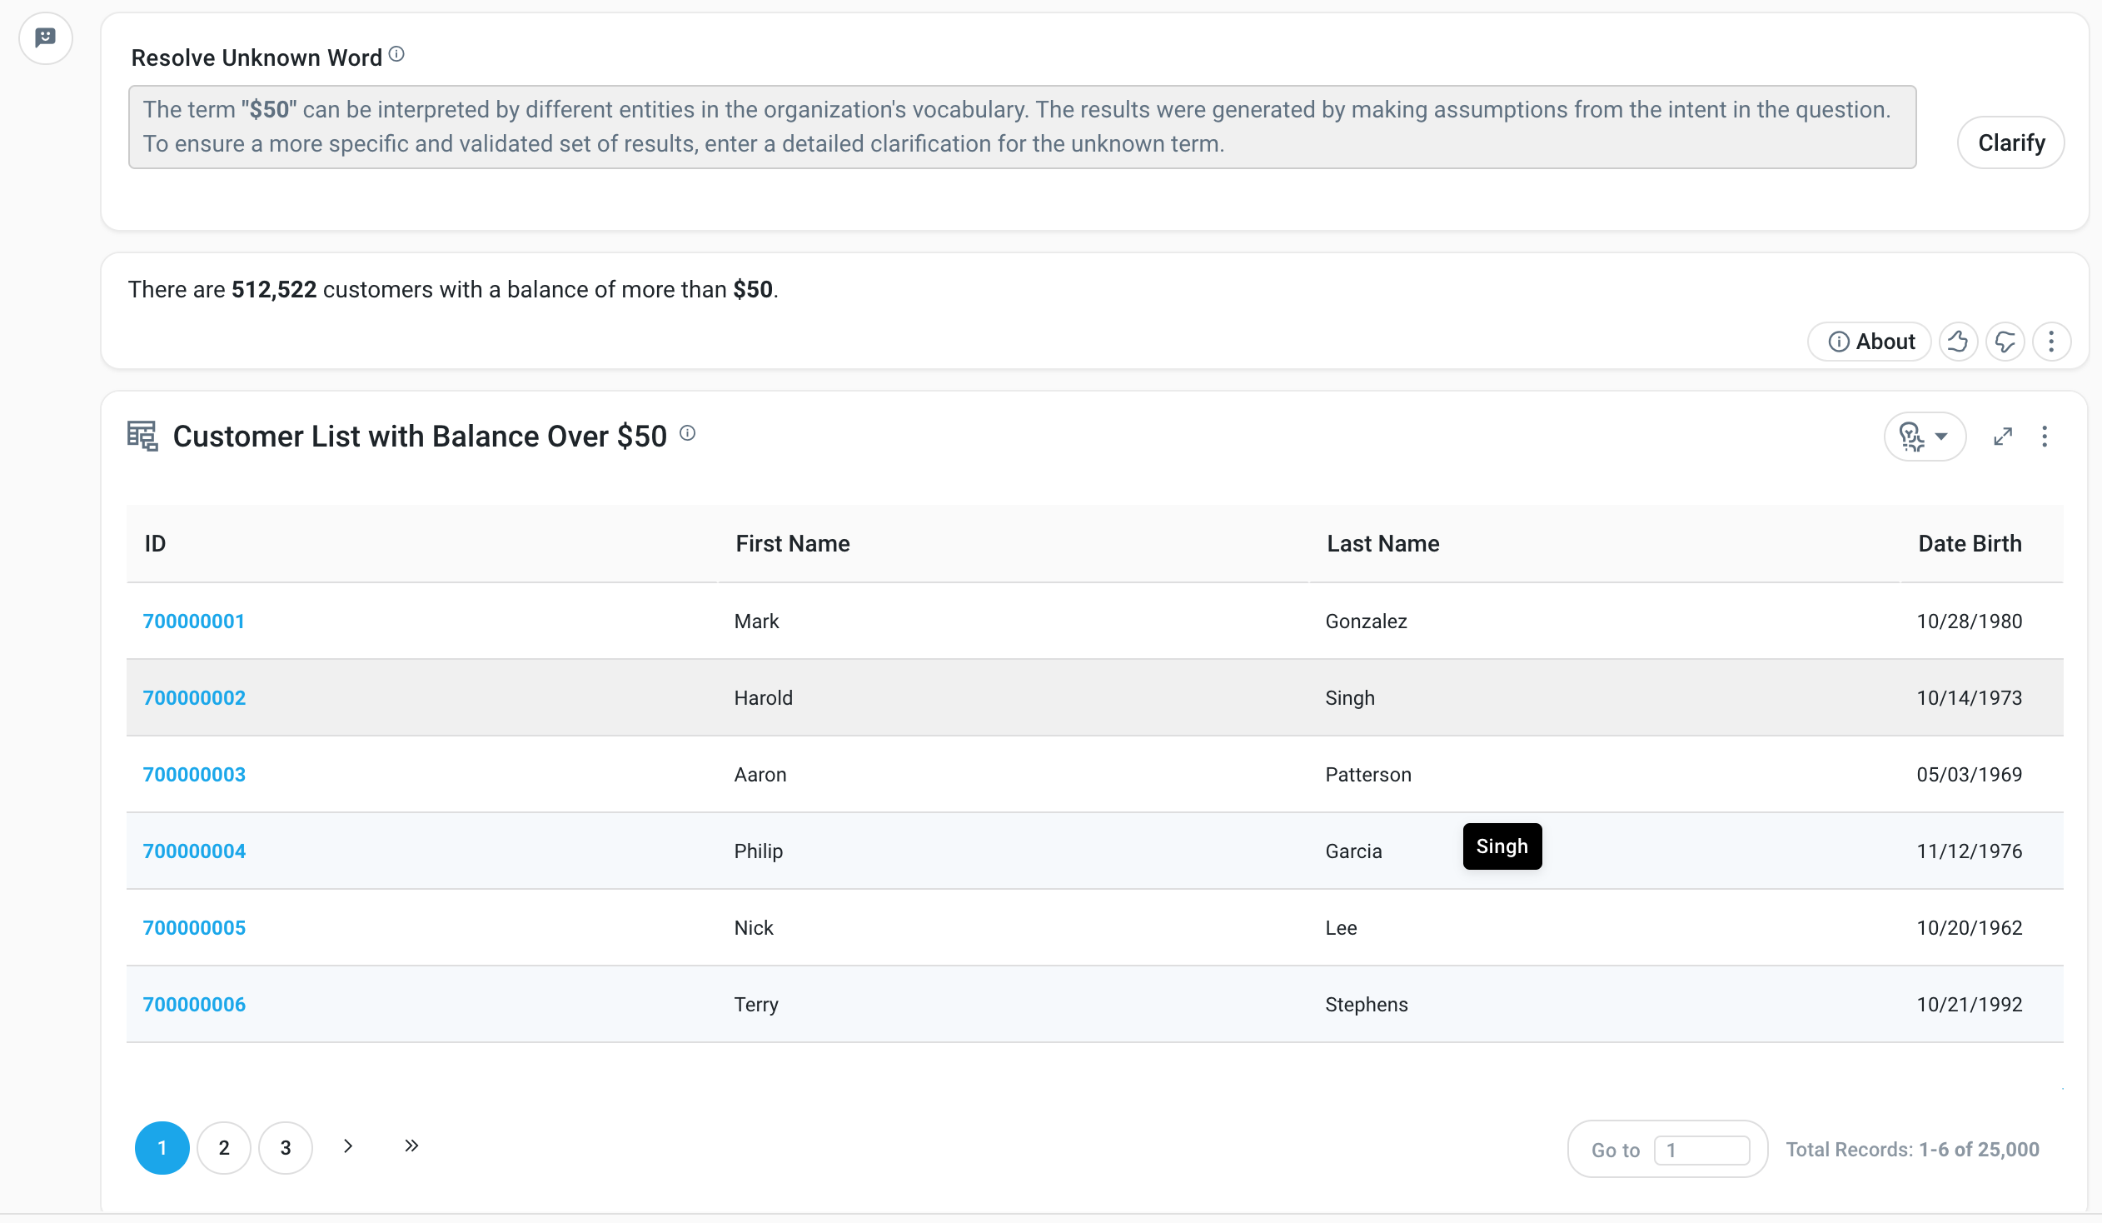2102x1223 pixels.
Task: Open customer 700000001 record link
Action: coord(193,621)
